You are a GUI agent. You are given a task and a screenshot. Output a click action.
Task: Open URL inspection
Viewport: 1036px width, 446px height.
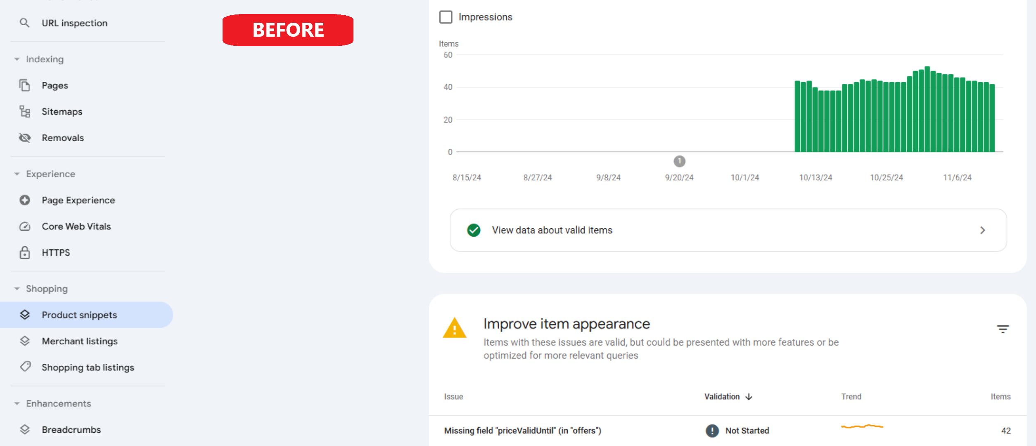pyautogui.click(x=74, y=23)
